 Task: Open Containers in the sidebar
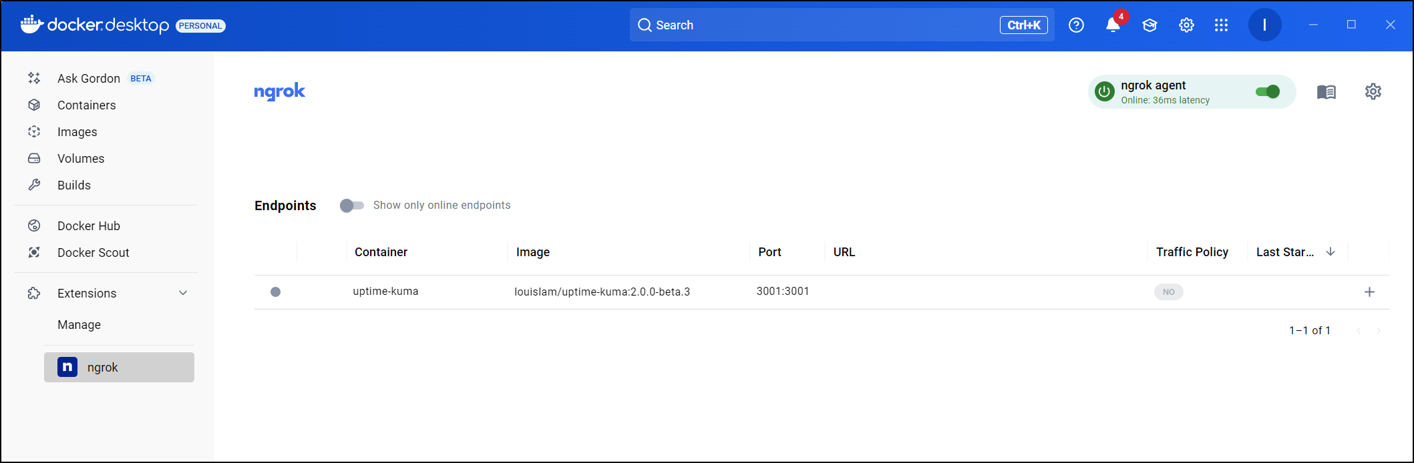(x=86, y=105)
